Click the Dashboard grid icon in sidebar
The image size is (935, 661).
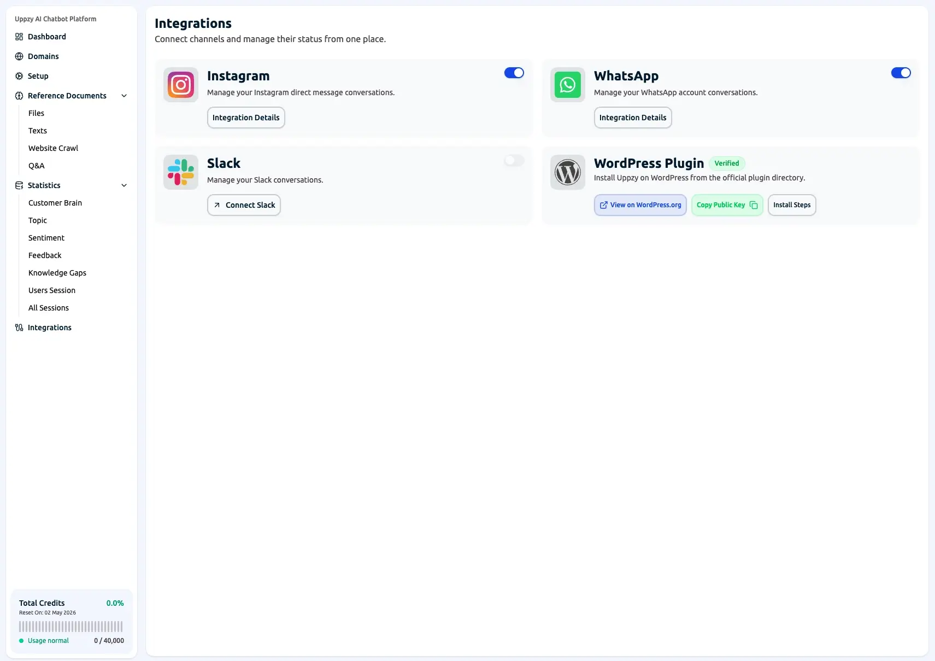coord(19,37)
